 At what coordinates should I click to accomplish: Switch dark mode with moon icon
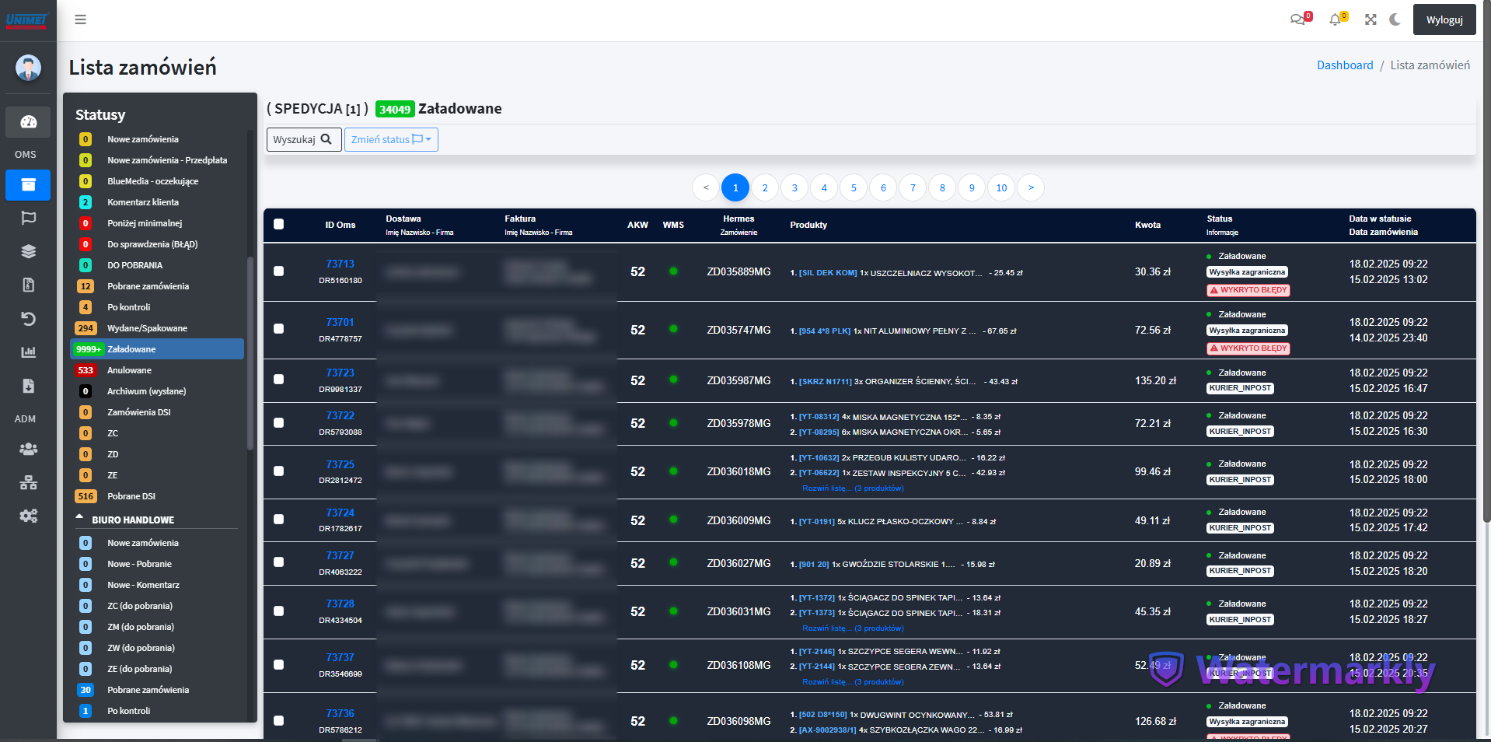tap(1395, 19)
